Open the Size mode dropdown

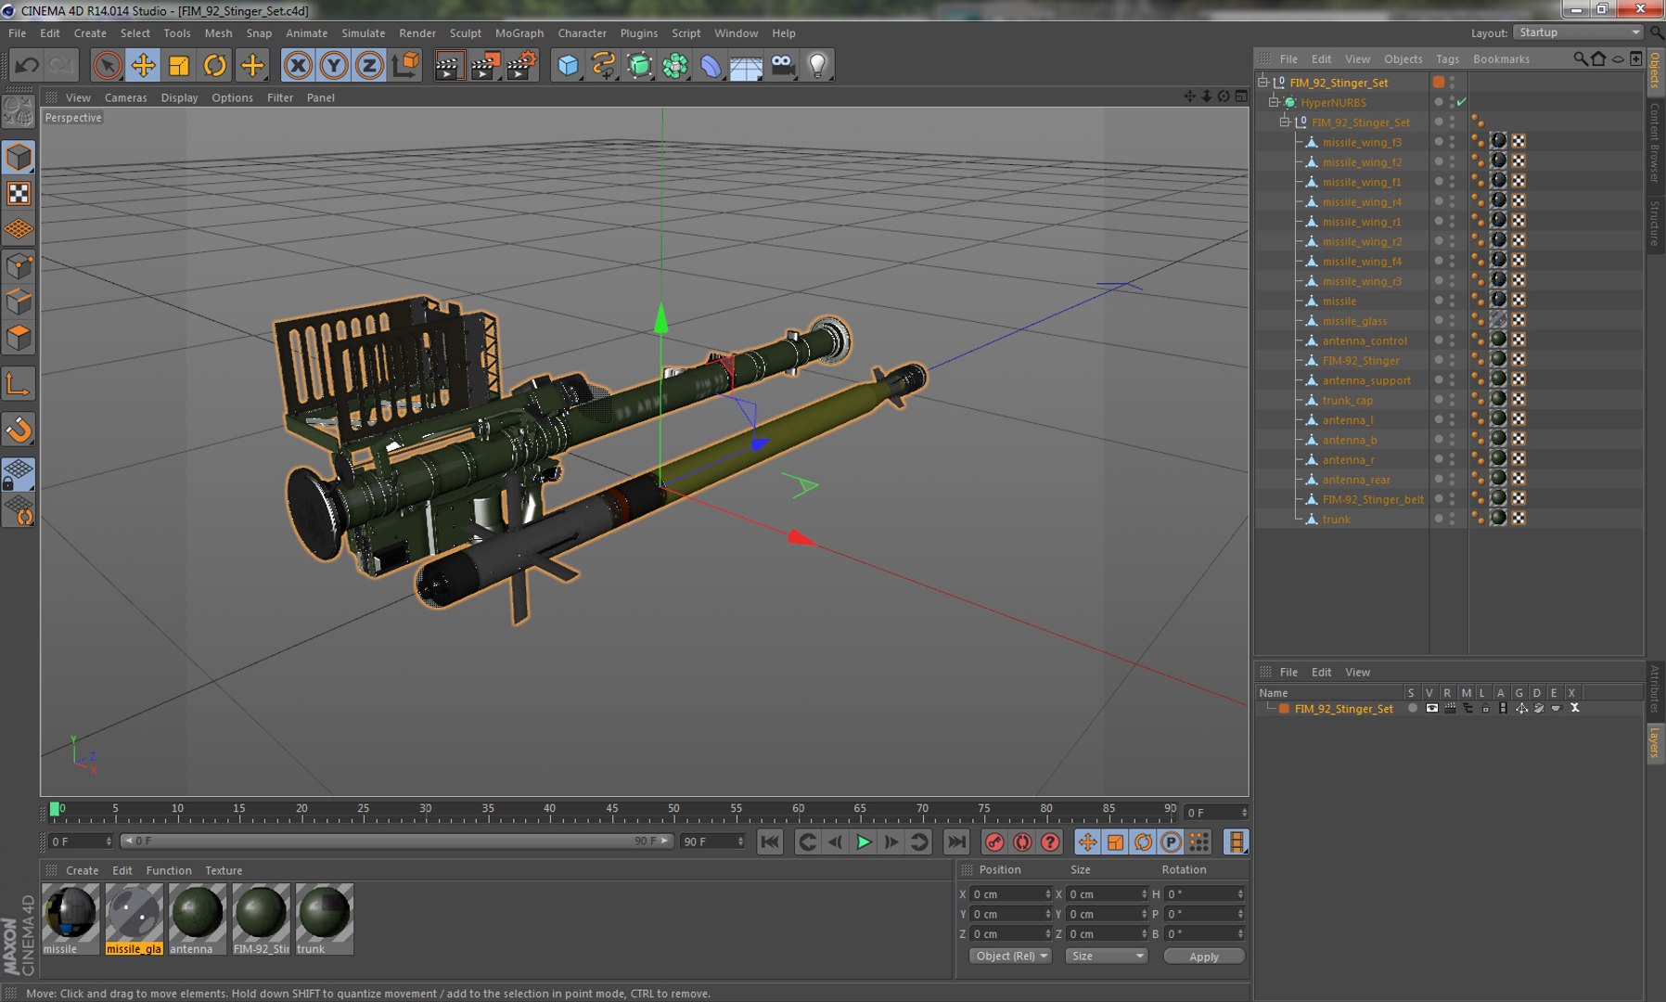[x=1106, y=956]
